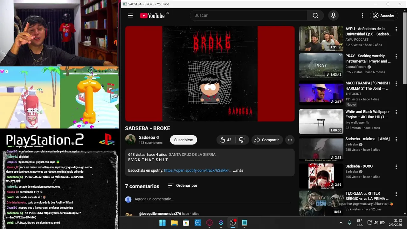The width and height of the screenshot is (407, 229).
Task: Click Central Record channel name
Action: [x=356, y=67]
